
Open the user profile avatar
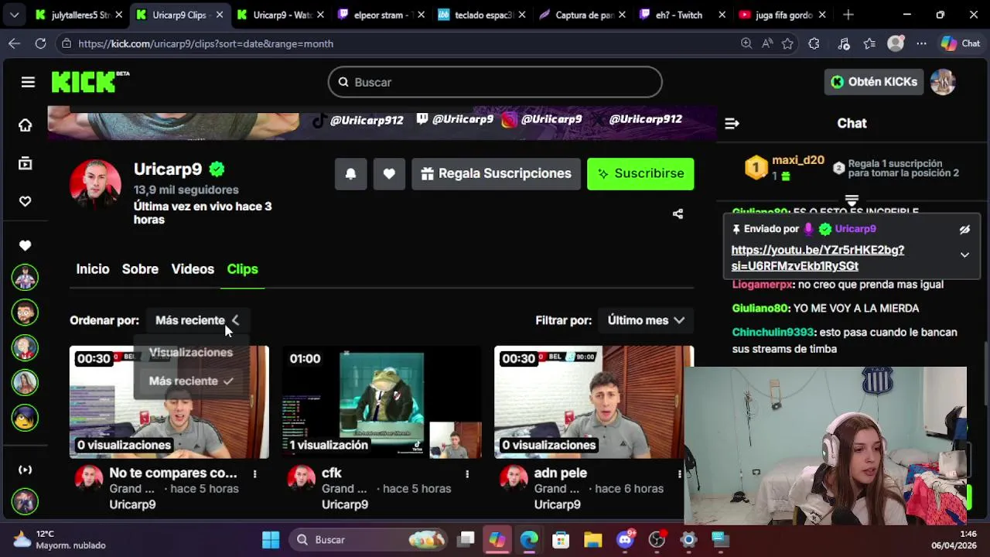(x=943, y=82)
